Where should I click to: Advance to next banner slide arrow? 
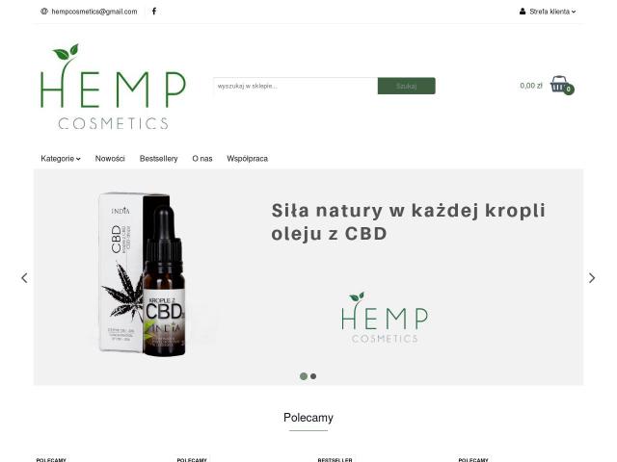[x=592, y=278]
